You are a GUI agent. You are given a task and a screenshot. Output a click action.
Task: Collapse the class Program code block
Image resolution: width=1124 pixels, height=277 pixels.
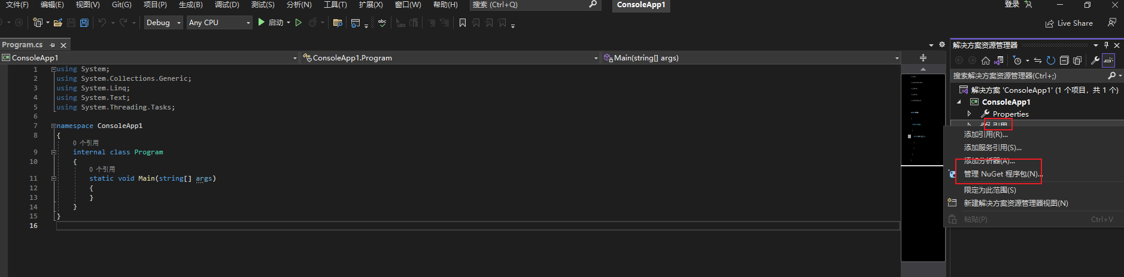53,152
